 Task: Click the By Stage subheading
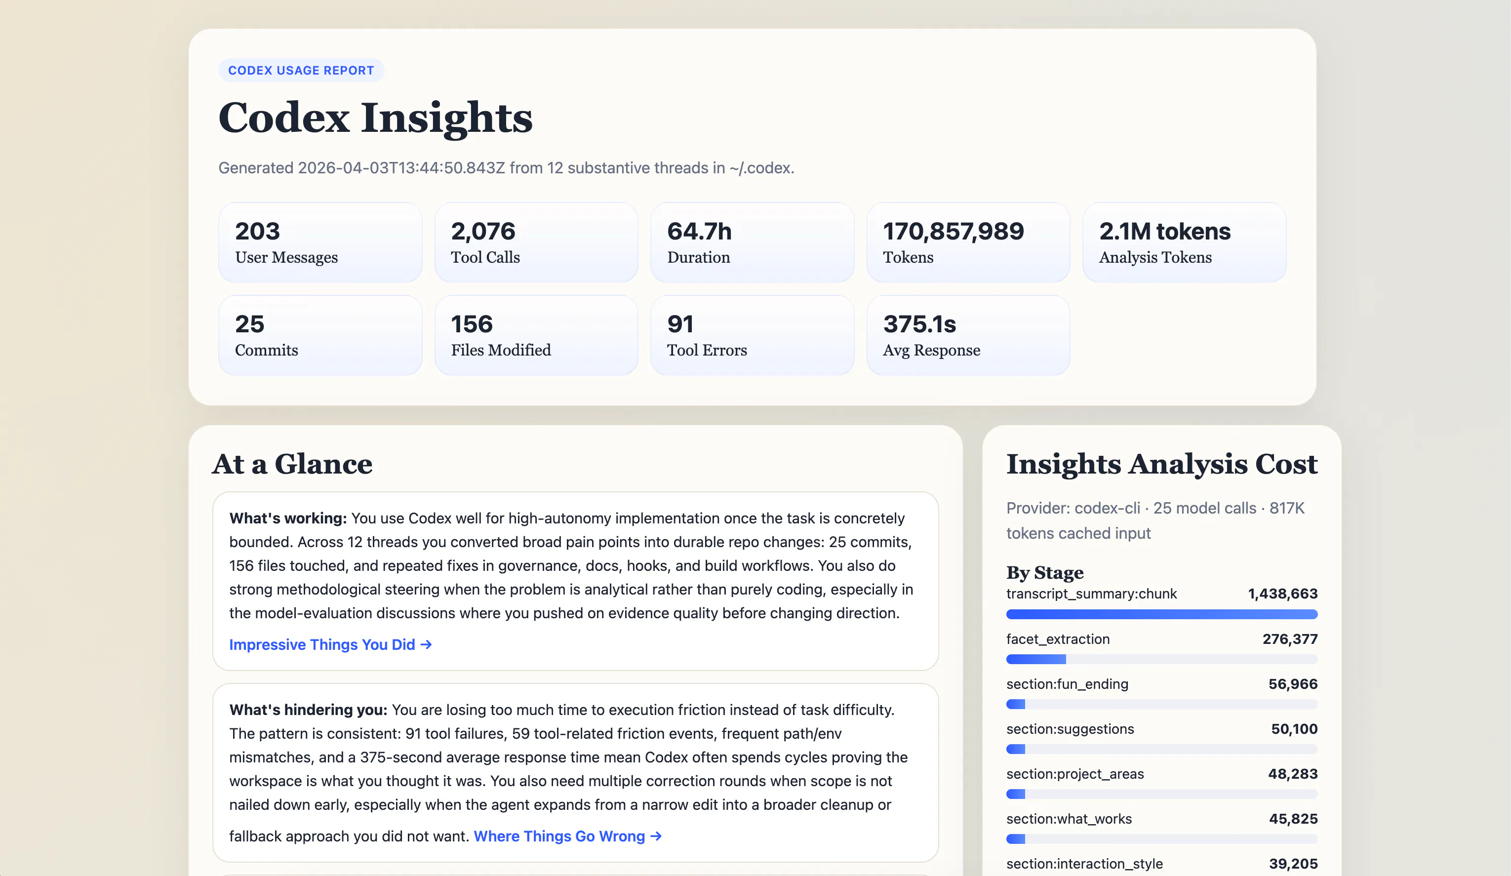click(x=1044, y=573)
